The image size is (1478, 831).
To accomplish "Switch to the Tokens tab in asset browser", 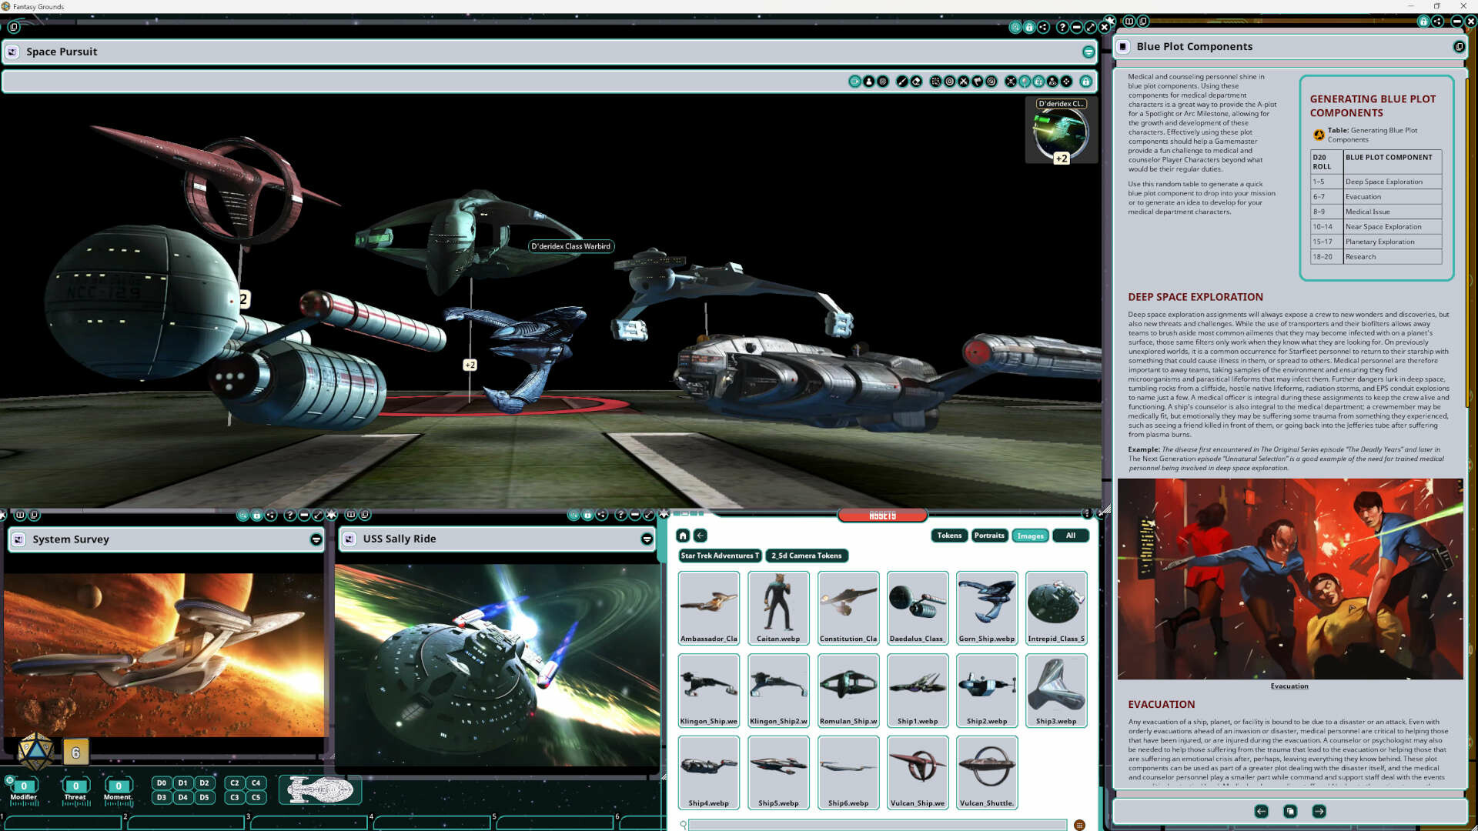I will pyautogui.click(x=949, y=536).
